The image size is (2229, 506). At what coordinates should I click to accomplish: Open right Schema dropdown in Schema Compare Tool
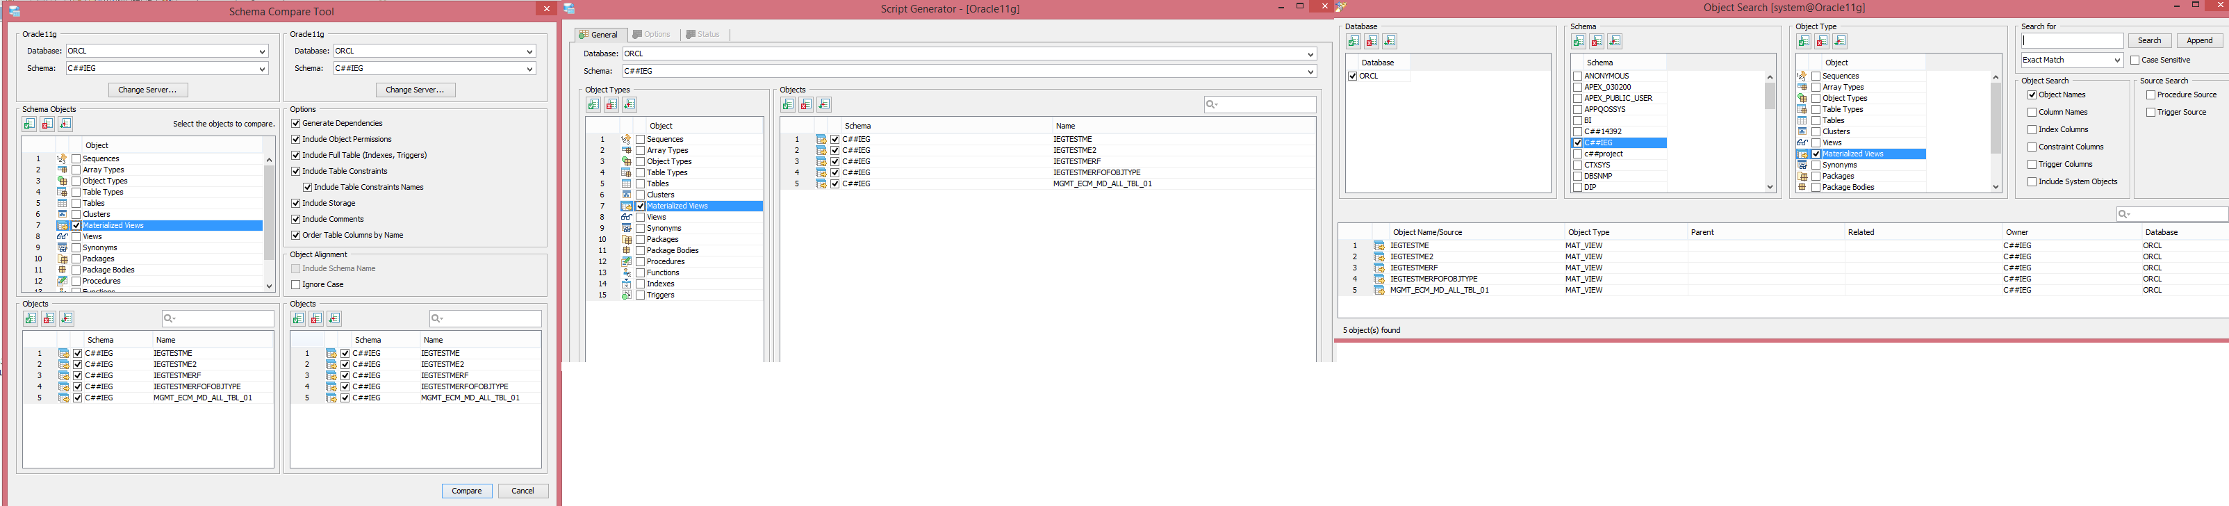point(529,70)
